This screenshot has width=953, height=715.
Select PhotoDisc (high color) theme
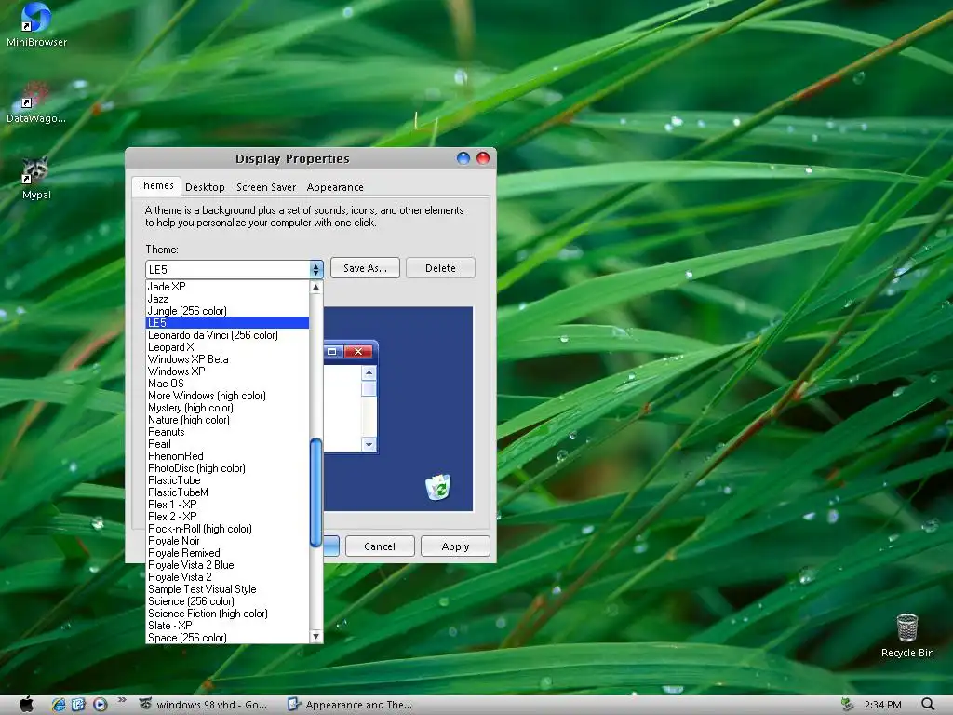[x=227, y=468]
